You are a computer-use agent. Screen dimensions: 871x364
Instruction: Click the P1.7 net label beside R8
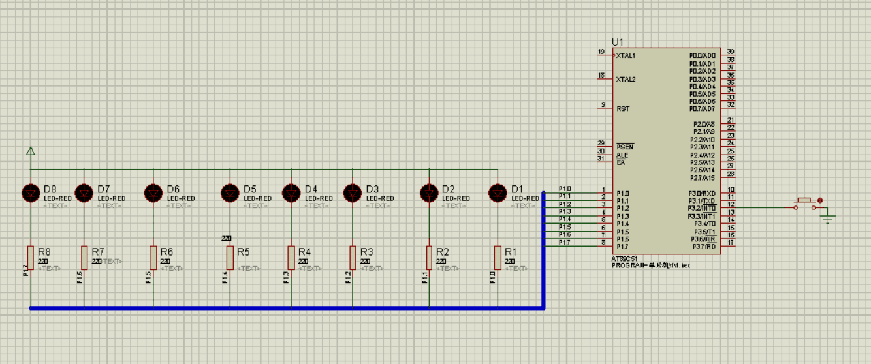coord(25,271)
